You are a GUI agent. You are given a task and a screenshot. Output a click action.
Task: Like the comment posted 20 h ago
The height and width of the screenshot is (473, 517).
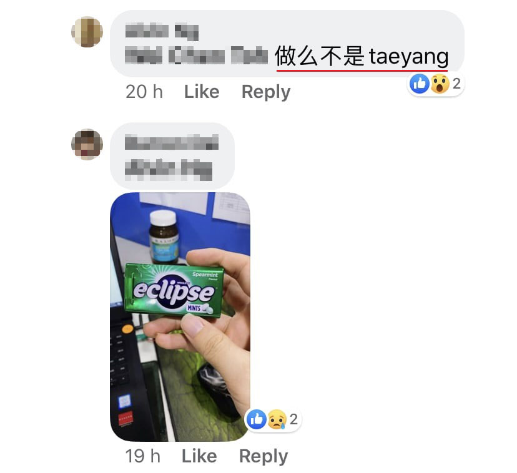coord(202,92)
